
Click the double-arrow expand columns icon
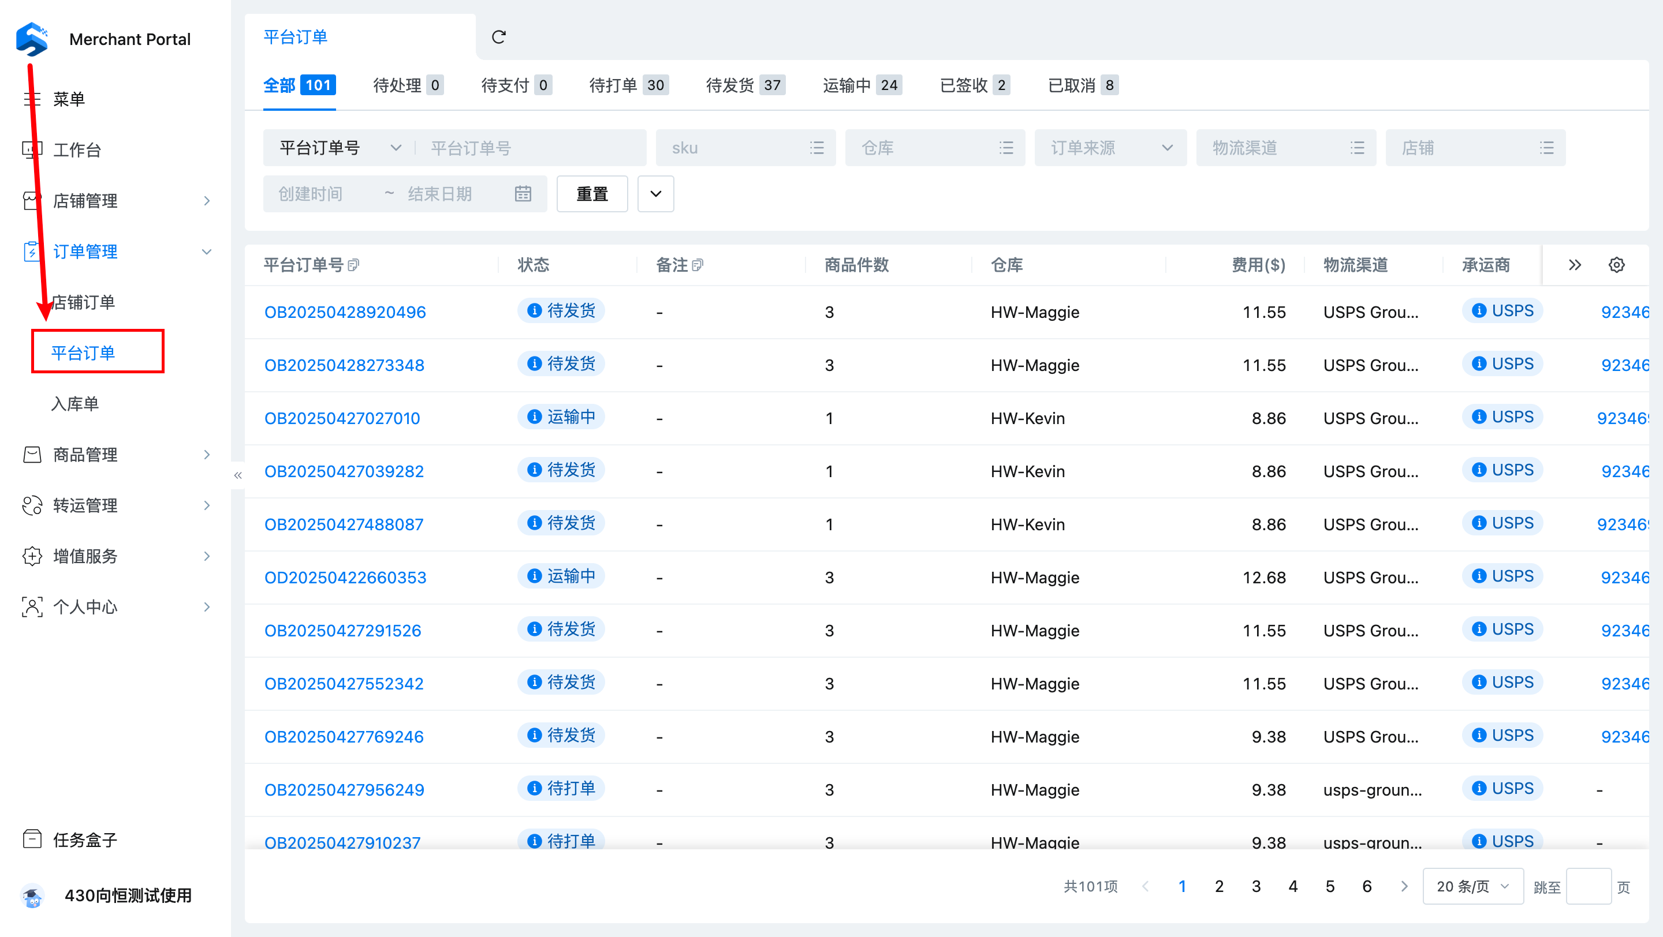coord(1575,265)
